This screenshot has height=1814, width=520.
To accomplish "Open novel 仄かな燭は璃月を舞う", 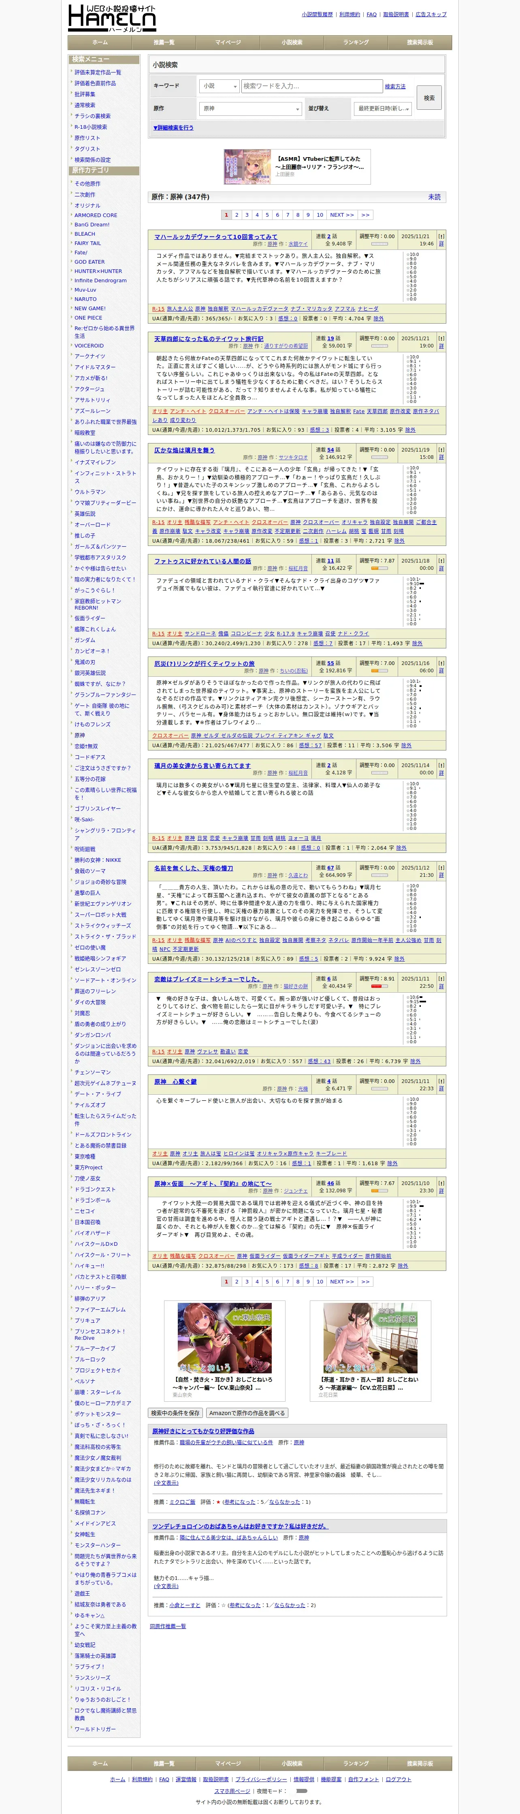I will pyautogui.click(x=185, y=450).
